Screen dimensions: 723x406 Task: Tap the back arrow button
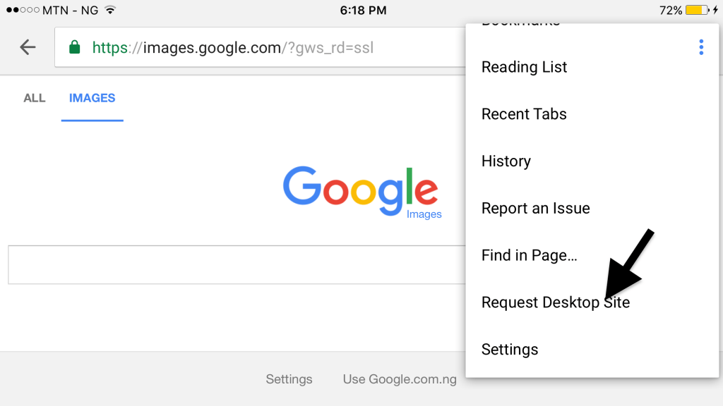pos(28,47)
